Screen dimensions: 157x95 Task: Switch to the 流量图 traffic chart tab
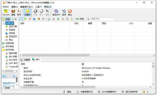(x=25, y=60)
